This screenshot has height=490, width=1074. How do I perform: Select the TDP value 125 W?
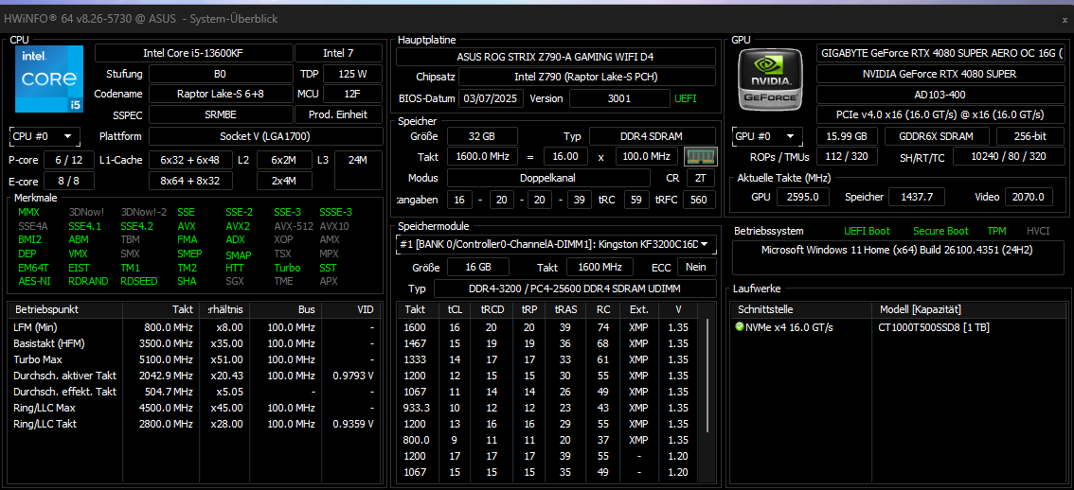[352, 74]
